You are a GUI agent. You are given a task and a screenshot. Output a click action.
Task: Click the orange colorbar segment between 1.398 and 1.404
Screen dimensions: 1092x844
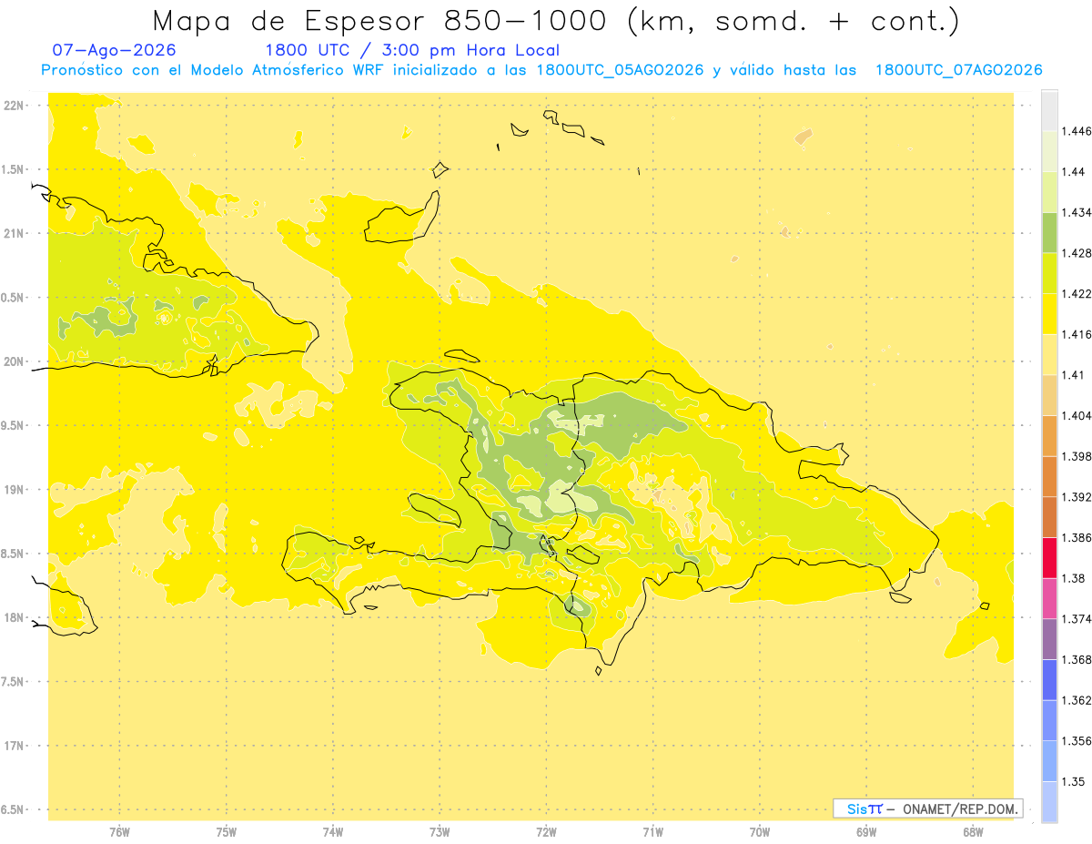(x=1049, y=436)
